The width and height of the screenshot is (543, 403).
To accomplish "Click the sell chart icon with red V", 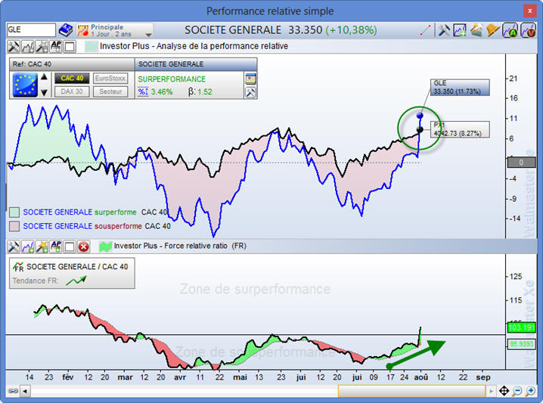I will (x=528, y=30).
